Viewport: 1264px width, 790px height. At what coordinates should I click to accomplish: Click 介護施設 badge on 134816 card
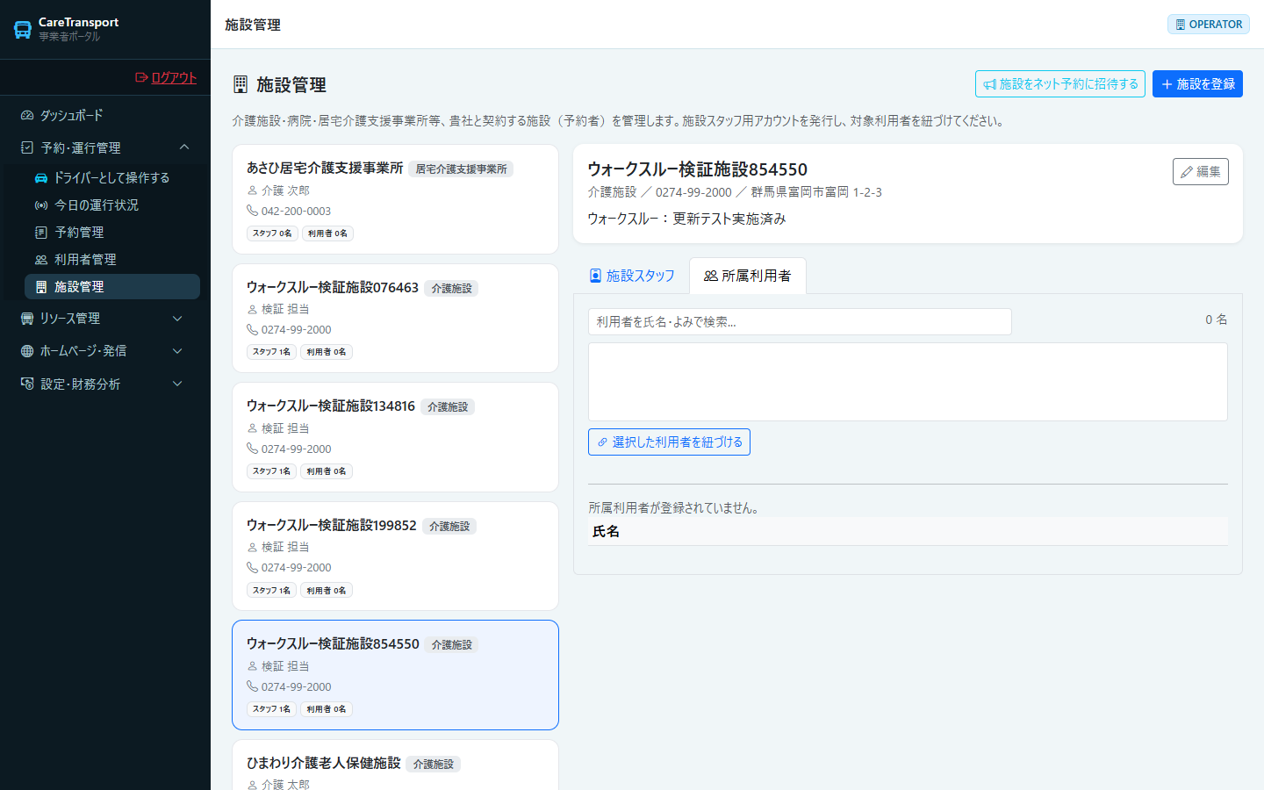click(448, 406)
